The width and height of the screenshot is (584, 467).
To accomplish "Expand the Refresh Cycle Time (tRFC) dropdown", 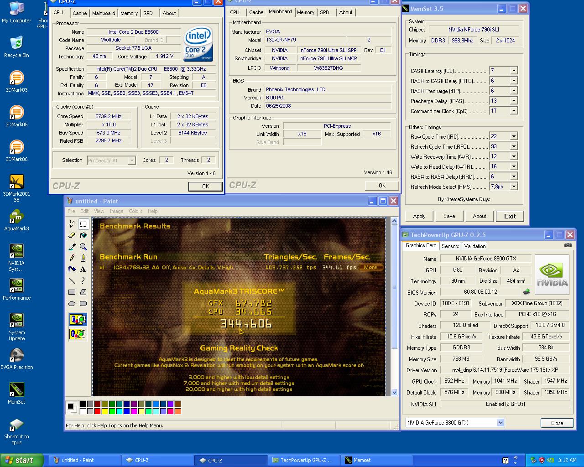I will click(x=514, y=146).
